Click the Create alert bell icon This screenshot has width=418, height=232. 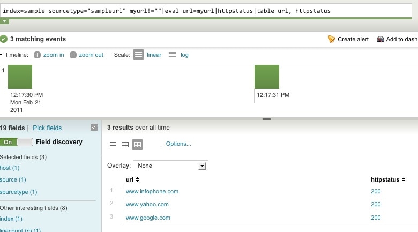[331, 39]
